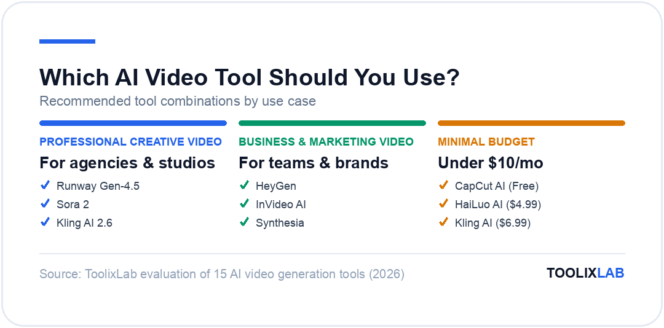Click the For teams & brands subtitle
Viewport: 664px width, 328px height.
coord(314,163)
